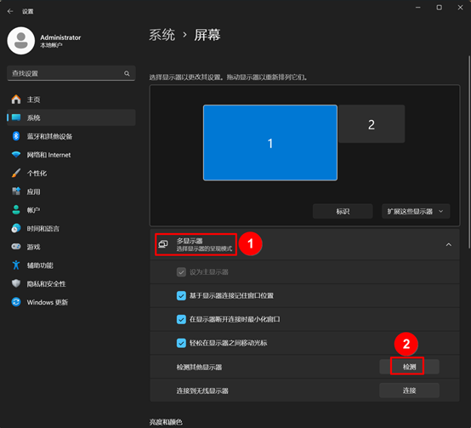Click the search magnifier icon in 查找设置

pyautogui.click(x=127, y=73)
